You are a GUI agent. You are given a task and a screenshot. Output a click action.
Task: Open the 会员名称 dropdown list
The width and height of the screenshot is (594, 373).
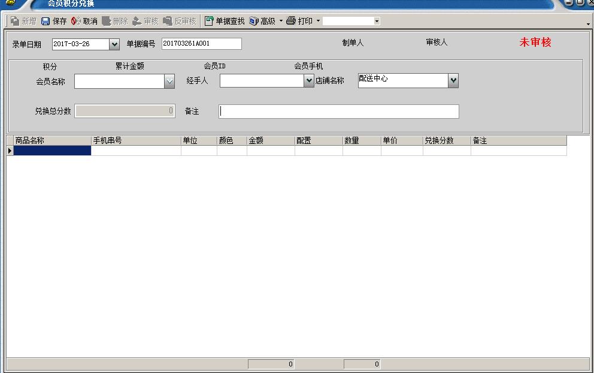(169, 82)
